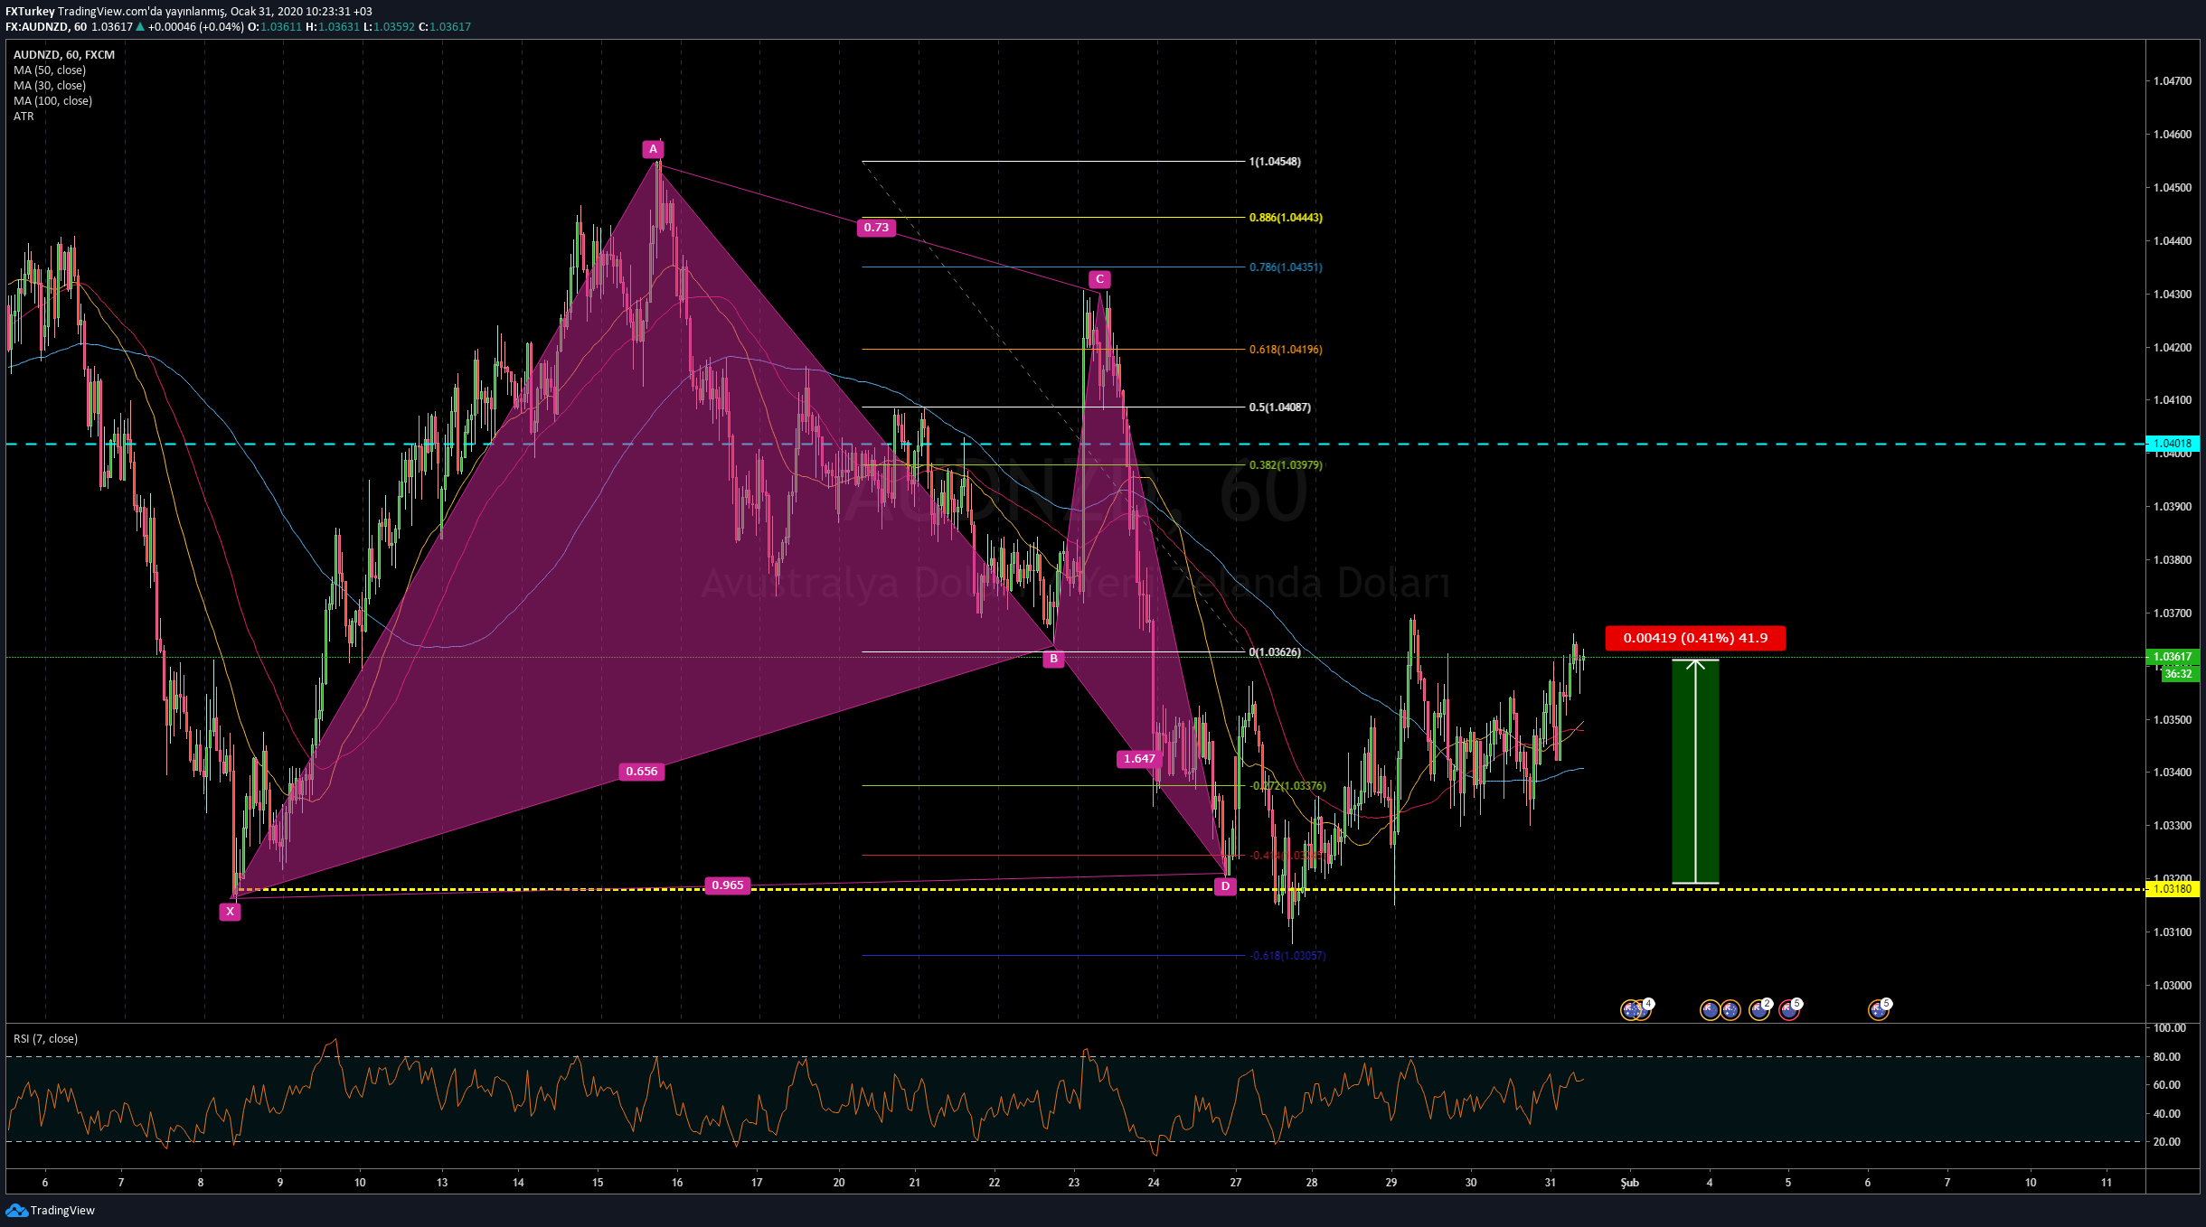
Task: Open the Australian flag event icon without a badge
Action: click(x=1730, y=1010)
